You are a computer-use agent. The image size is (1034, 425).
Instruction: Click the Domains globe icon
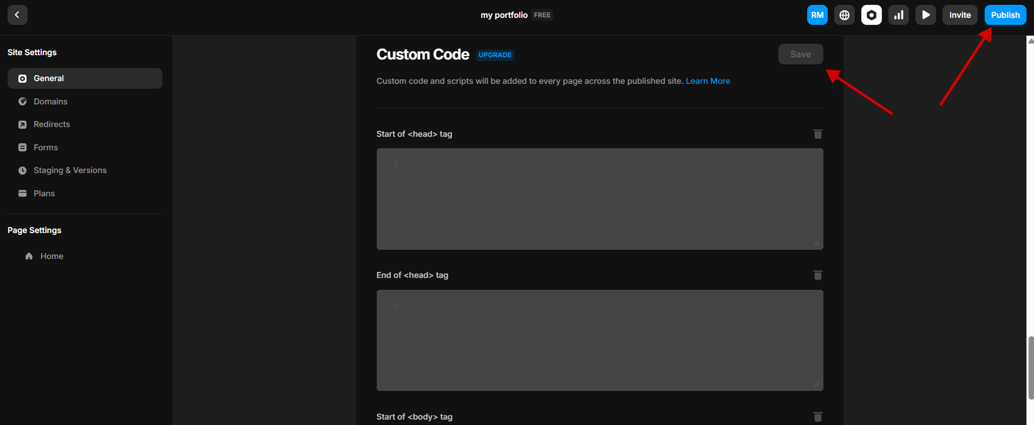pyautogui.click(x=22, y=102)
